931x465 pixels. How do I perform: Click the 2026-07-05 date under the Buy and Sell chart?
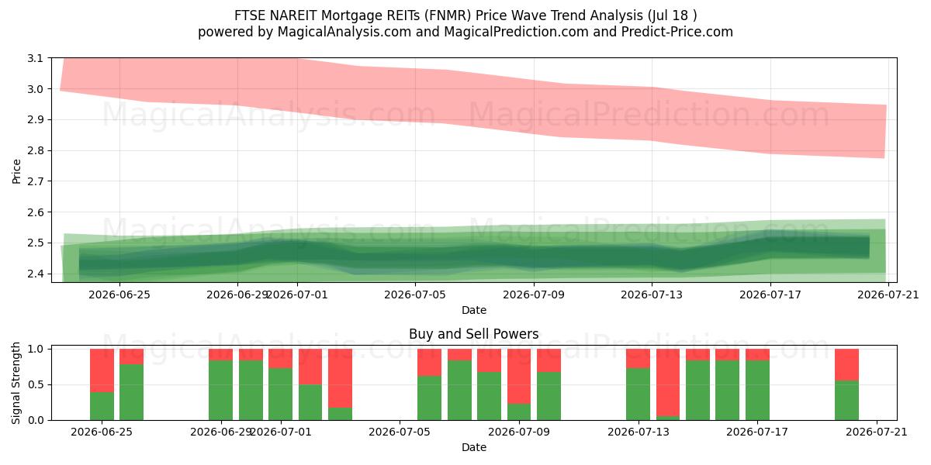tap(400, 432)
